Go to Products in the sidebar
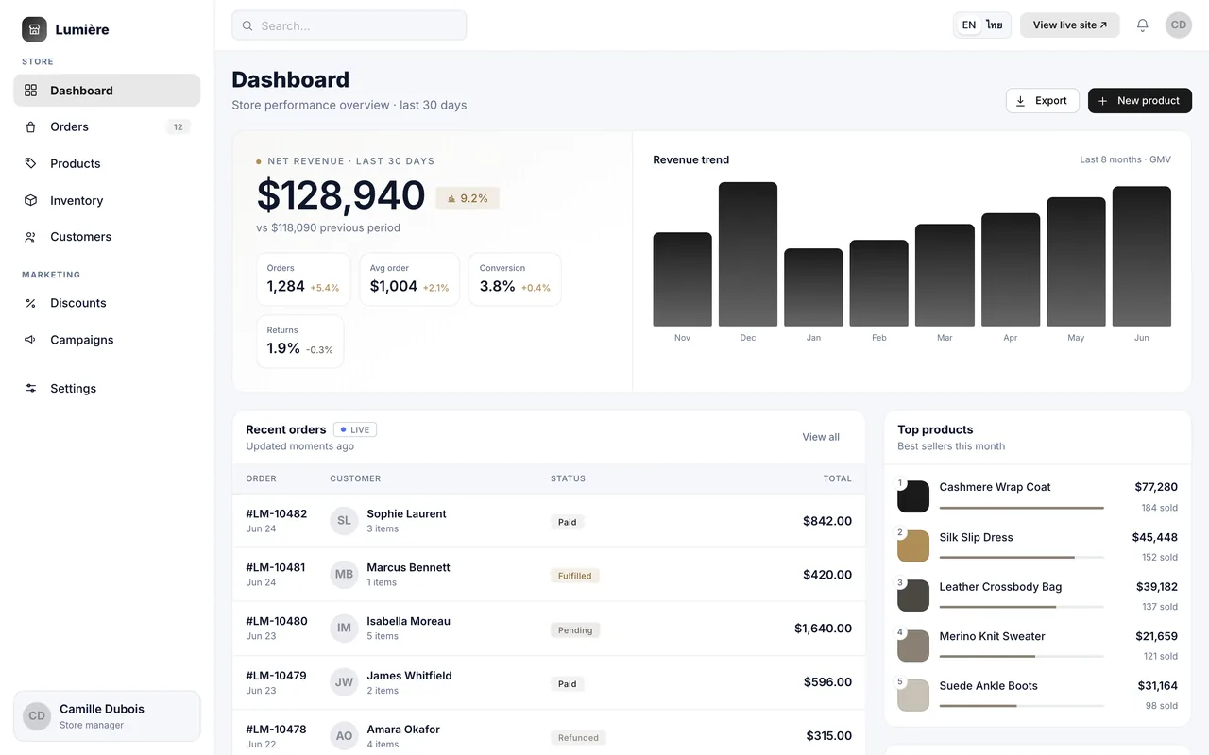The height and width of the screenshot is (755, 1209). (x=107, y=163)
